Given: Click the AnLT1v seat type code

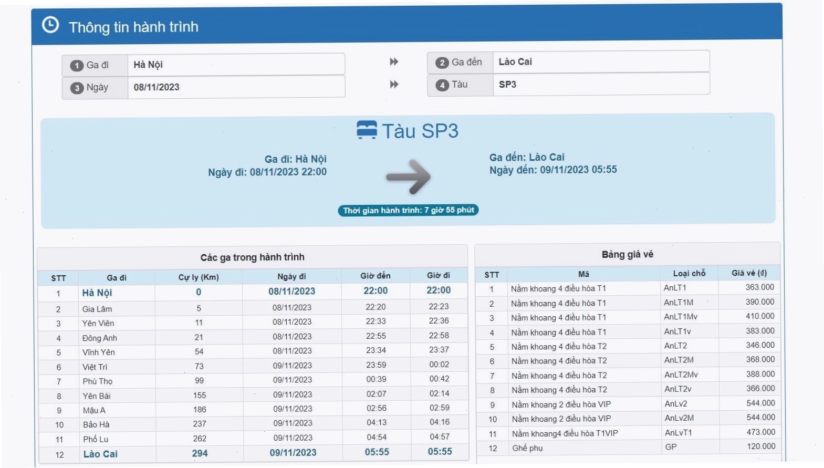Looking at the screenshot, I should [x=677, y=331].
